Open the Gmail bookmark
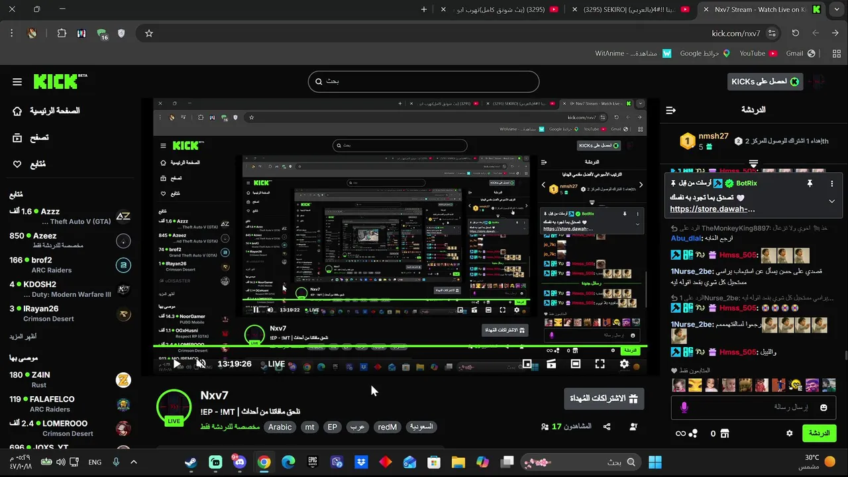The width and height of the screenshot is (848, 477). pyautogui.click(x=800, y=54)
